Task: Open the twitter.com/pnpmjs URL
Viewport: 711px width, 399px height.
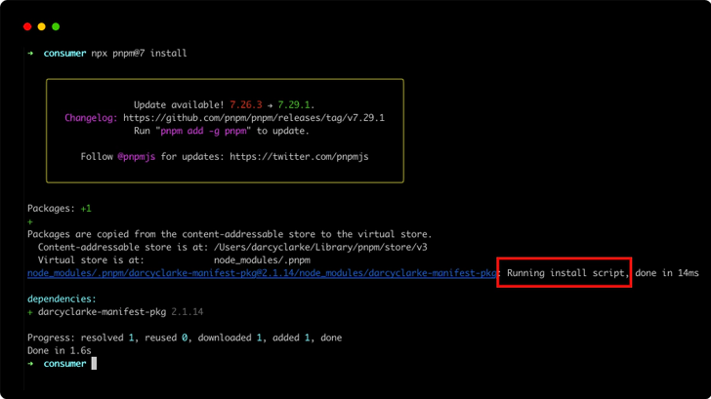Action: (299, 156)
